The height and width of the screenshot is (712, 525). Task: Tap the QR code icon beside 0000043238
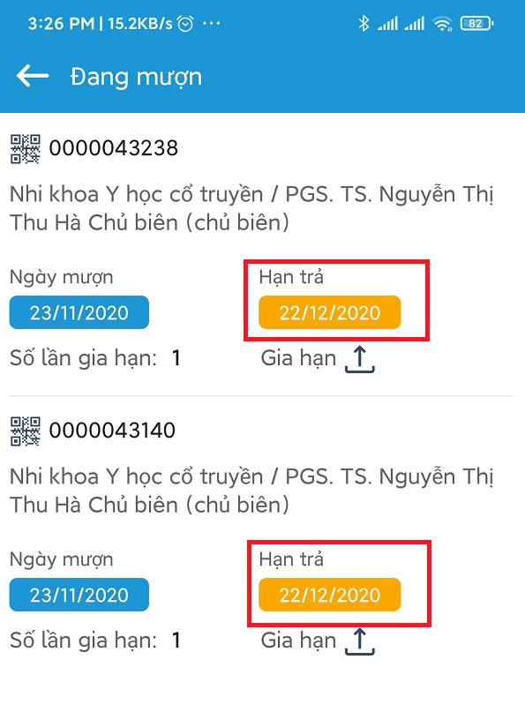coord(26,149)
